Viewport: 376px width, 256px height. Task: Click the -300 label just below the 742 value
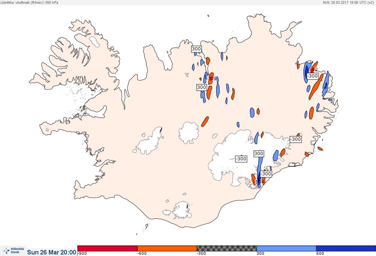click(312, 76)
